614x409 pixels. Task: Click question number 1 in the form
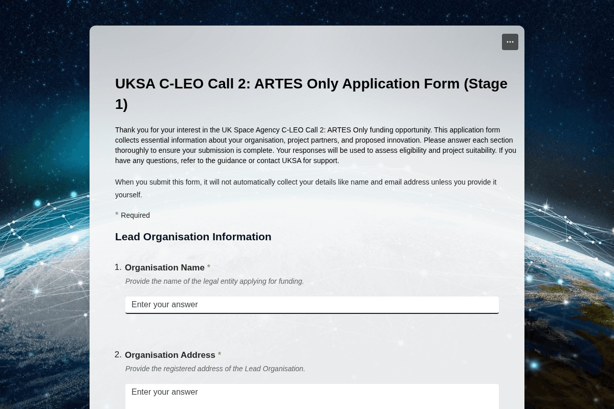point(118,267)
